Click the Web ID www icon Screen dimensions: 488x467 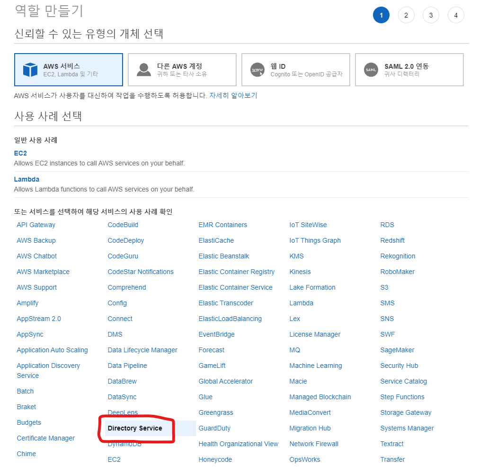[257, 70]
